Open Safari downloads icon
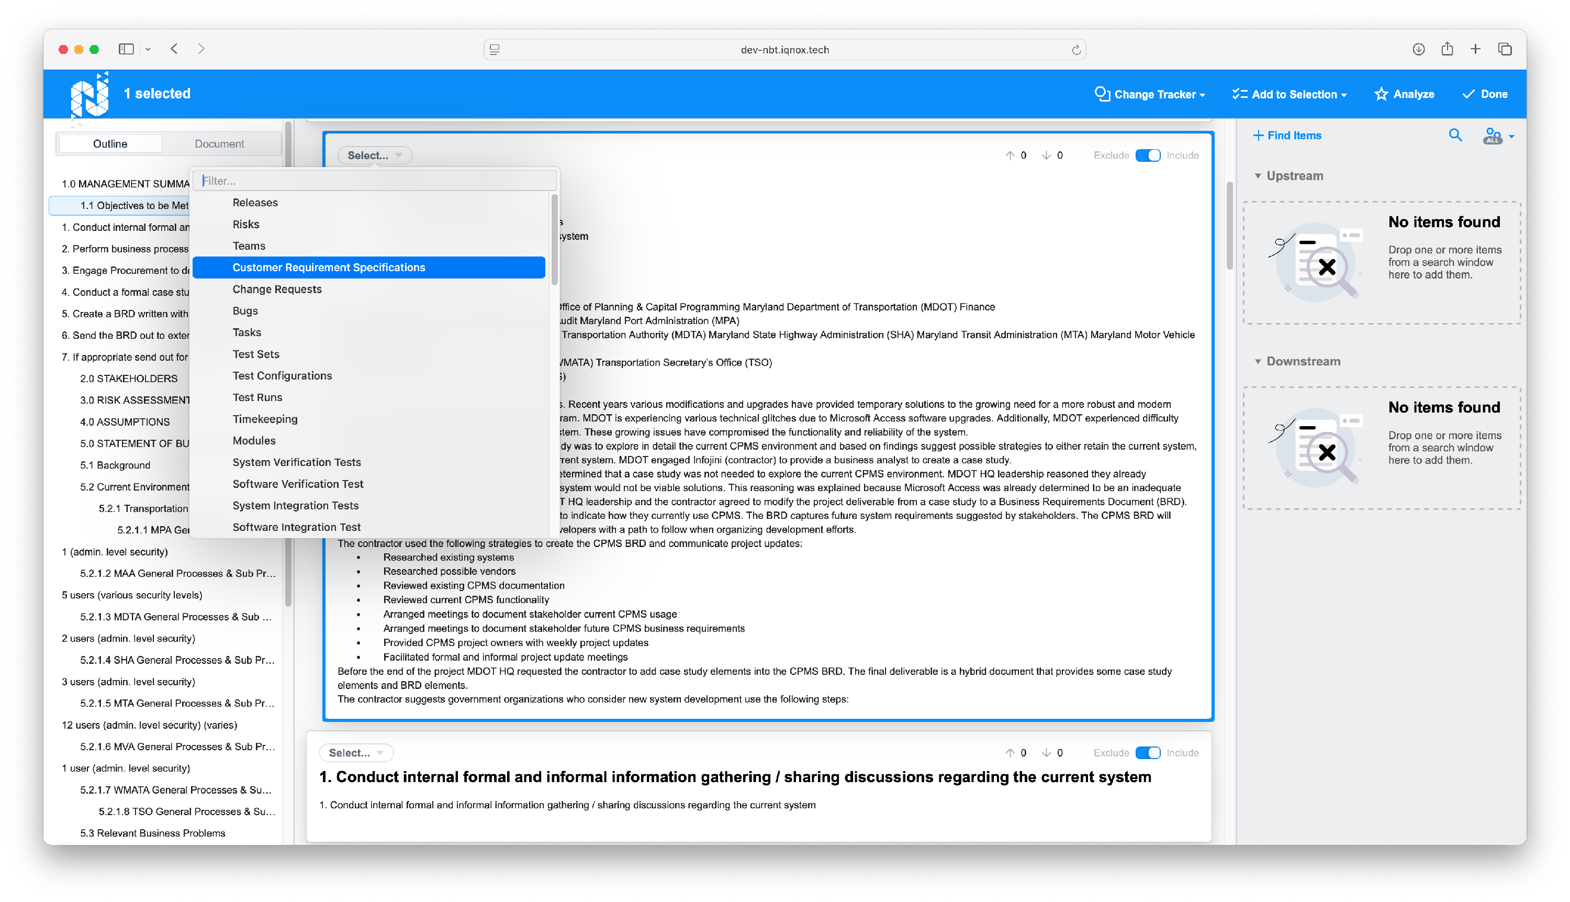This screenshot has width=1570, height=902. point(1418,49)
